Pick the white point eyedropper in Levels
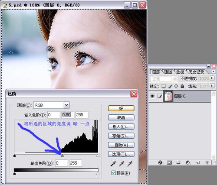This screenshot has height=185, width=217. pos(129,164)
